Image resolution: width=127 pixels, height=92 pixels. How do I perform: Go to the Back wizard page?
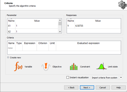(x=71, y=87)
